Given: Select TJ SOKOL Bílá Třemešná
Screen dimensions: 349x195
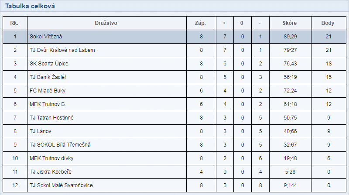Looking at the screenshot, I should click(x=60, y=145).
